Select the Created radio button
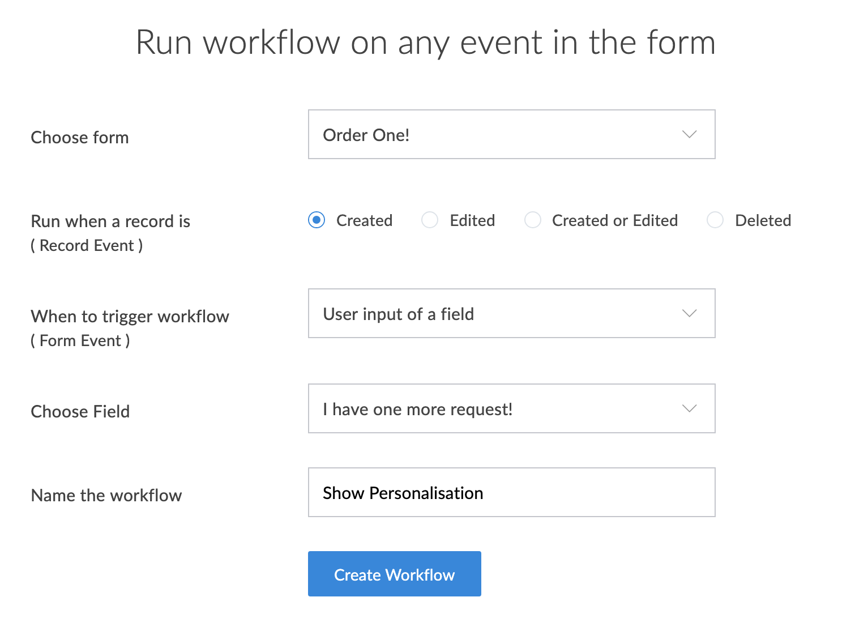 click(x=317, y=220)
